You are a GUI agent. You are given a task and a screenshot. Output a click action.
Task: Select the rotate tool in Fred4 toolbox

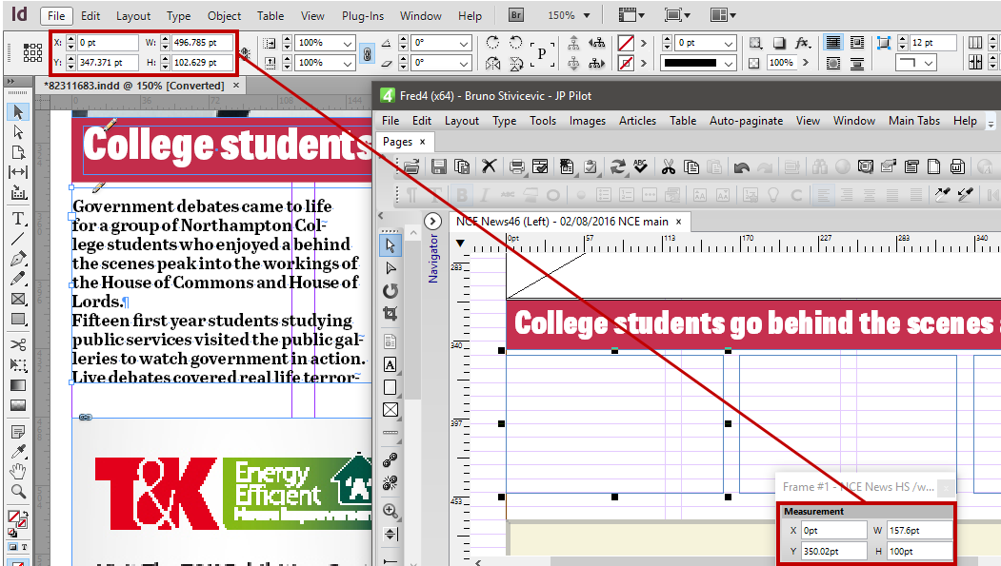click(390, 291)
